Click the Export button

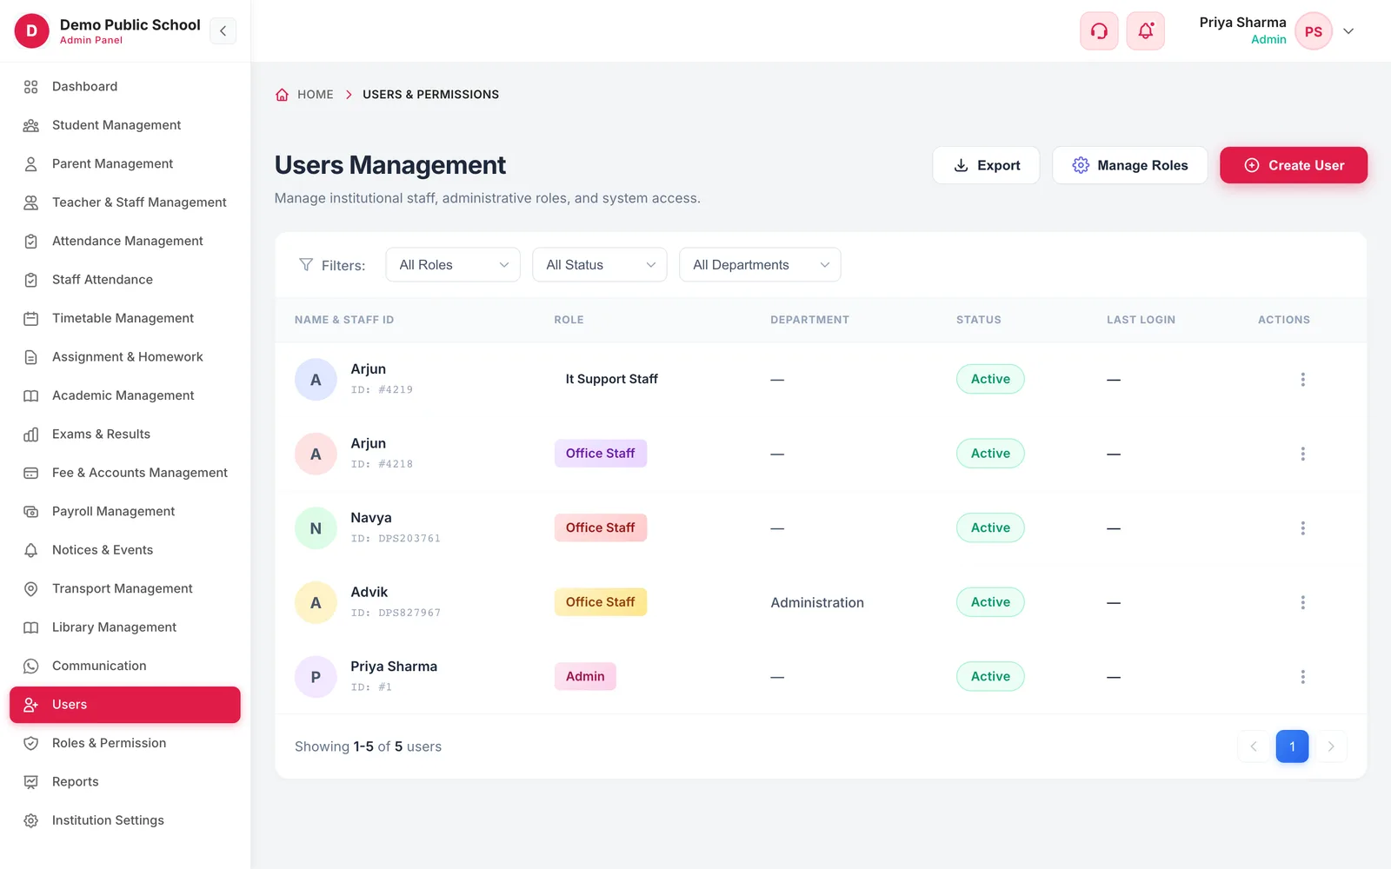pyautogui.click(x=986, y=165)
